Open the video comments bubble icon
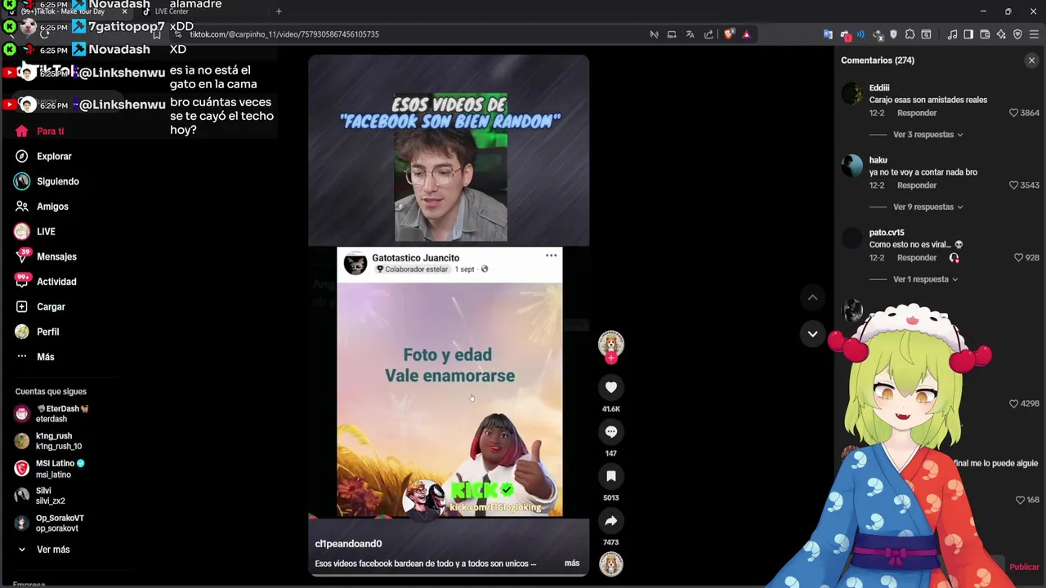Screen dimensions: 1046x588 coord(610,431)
